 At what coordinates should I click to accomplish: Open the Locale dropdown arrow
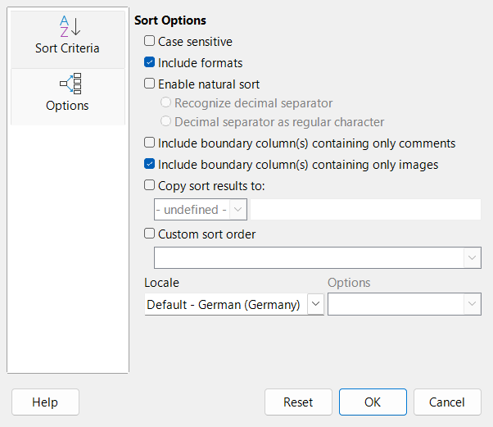pos(315,305)
